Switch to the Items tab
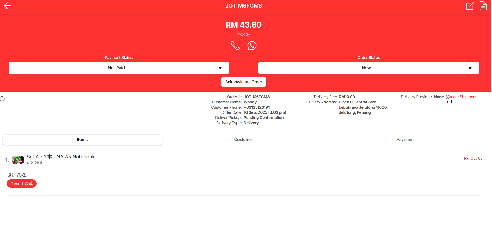Viewport: 492px width, 227px height. [x=82, y=140]
